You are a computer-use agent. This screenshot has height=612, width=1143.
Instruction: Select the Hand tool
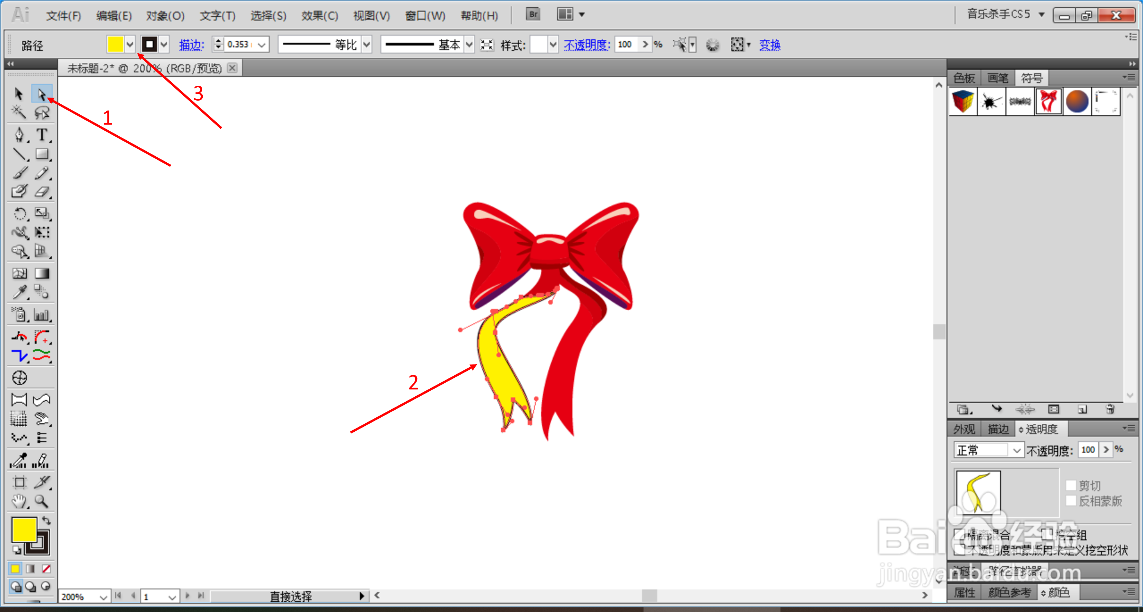tap(19, 501)
